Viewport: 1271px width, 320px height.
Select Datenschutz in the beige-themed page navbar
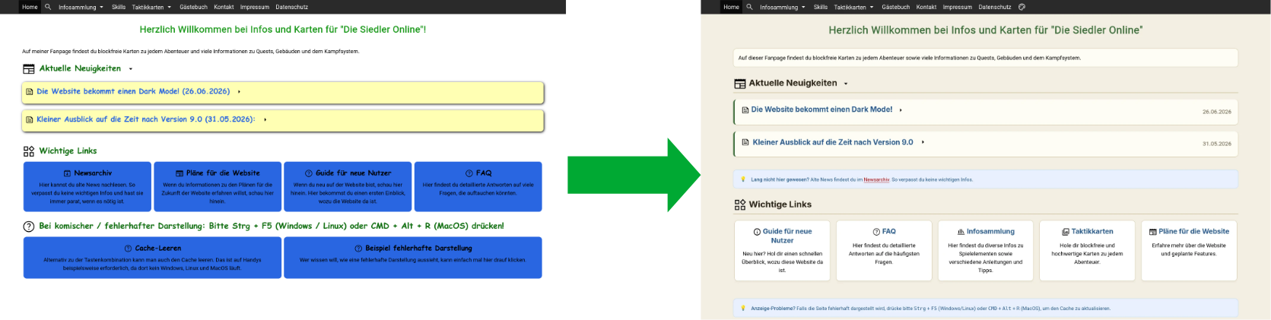pos(994,7)
